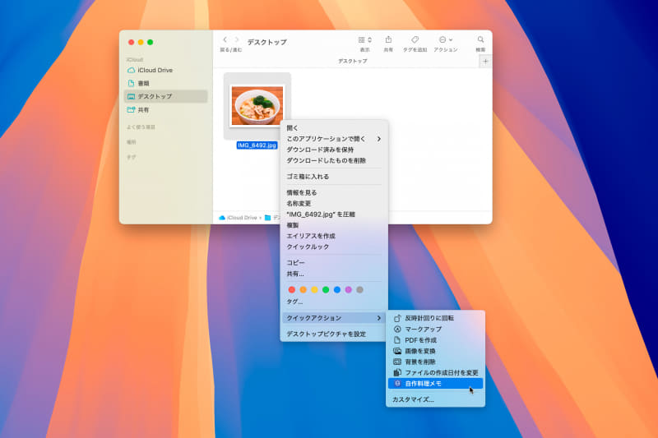
Task: Click the folder icon in path bar
Action: point(268,218)
